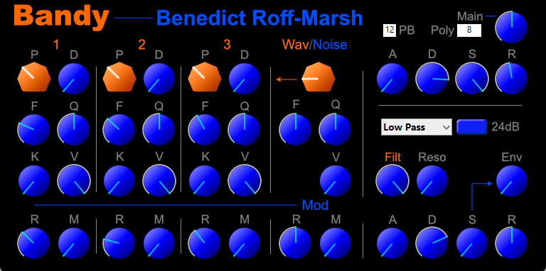Viewport: 546px width, 271px height.
Task: Click the Wav/Noise section F knob
Action: point(295,130)
